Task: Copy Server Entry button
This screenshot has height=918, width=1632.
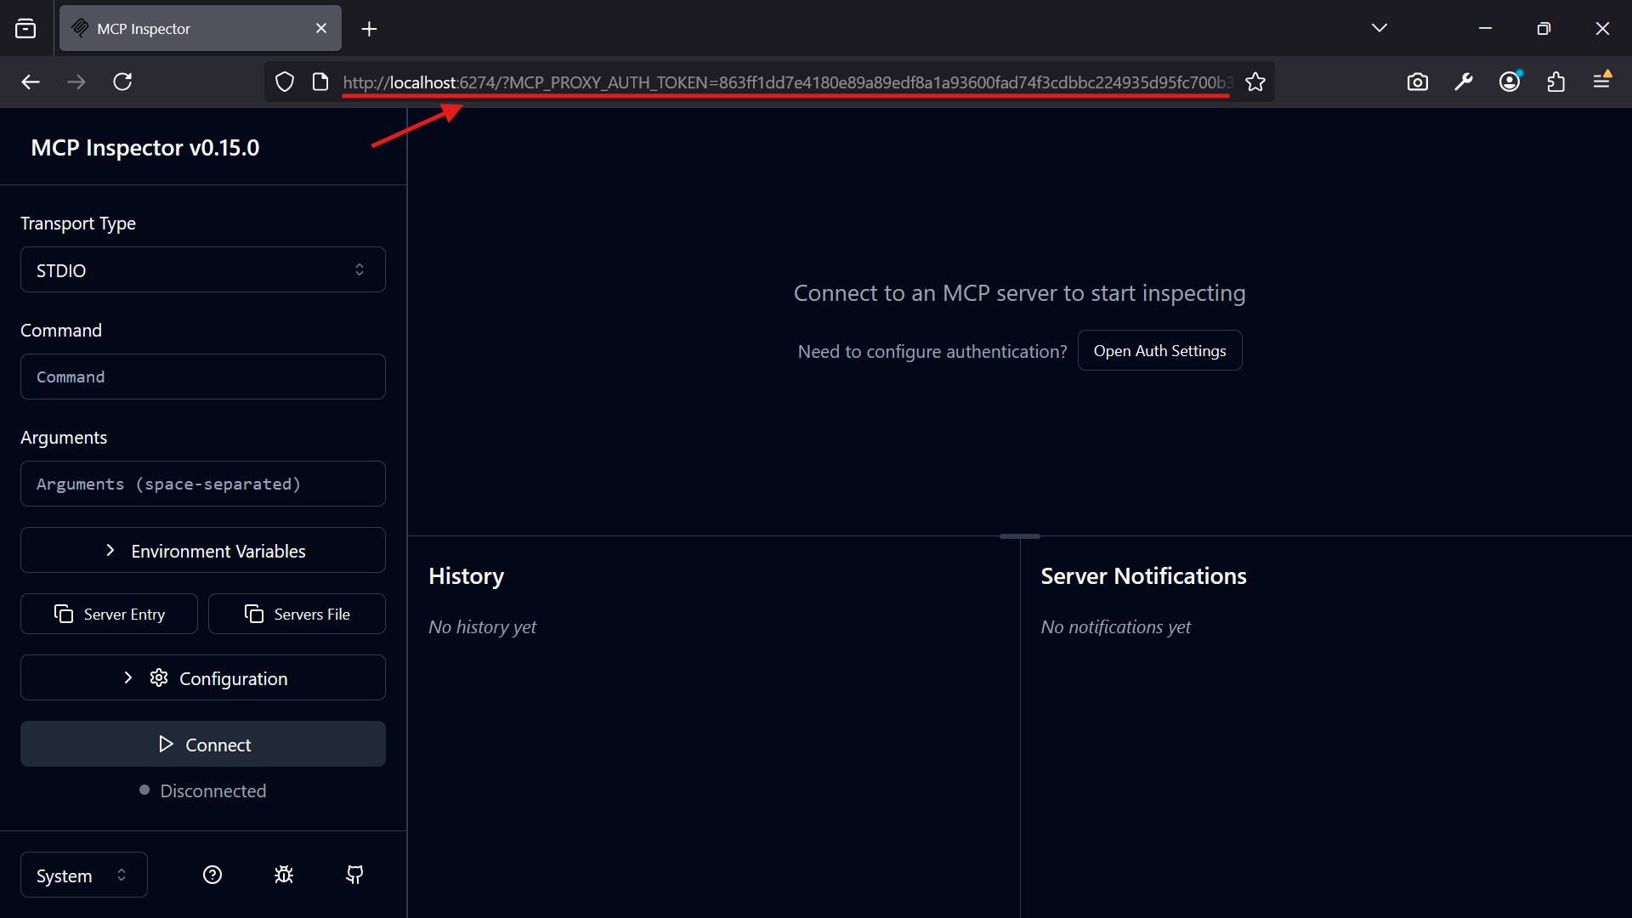Action: pyautogui.click(x=109, y=614)
